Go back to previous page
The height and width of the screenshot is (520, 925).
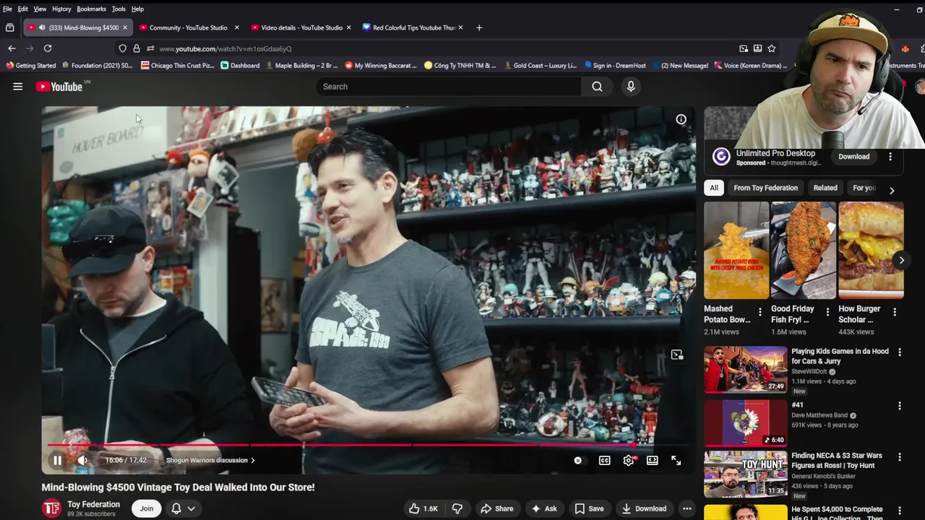tap(12, 48)
